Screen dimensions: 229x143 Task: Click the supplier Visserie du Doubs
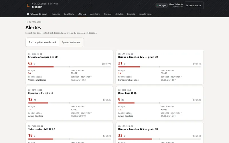[x=37, y=80]
